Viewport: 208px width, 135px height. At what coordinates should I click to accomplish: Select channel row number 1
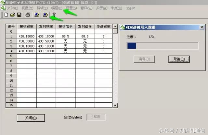pyautogui.click(x=11, y=36)
